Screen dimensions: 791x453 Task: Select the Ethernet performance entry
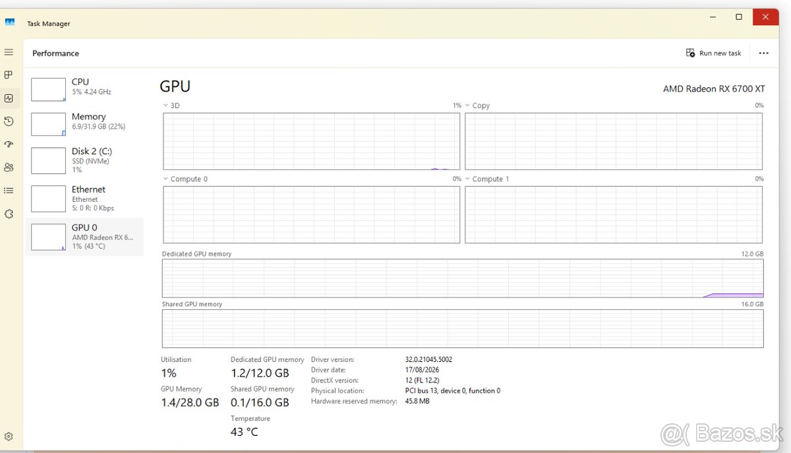tap(84, 198)
